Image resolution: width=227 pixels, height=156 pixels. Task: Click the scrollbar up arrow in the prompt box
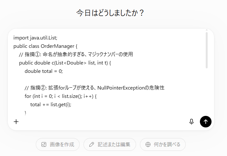point(207,30)
